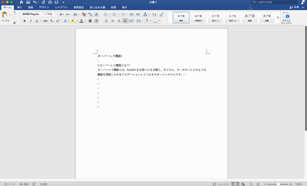Click the enclosed characters circle icon

(96, 21)
